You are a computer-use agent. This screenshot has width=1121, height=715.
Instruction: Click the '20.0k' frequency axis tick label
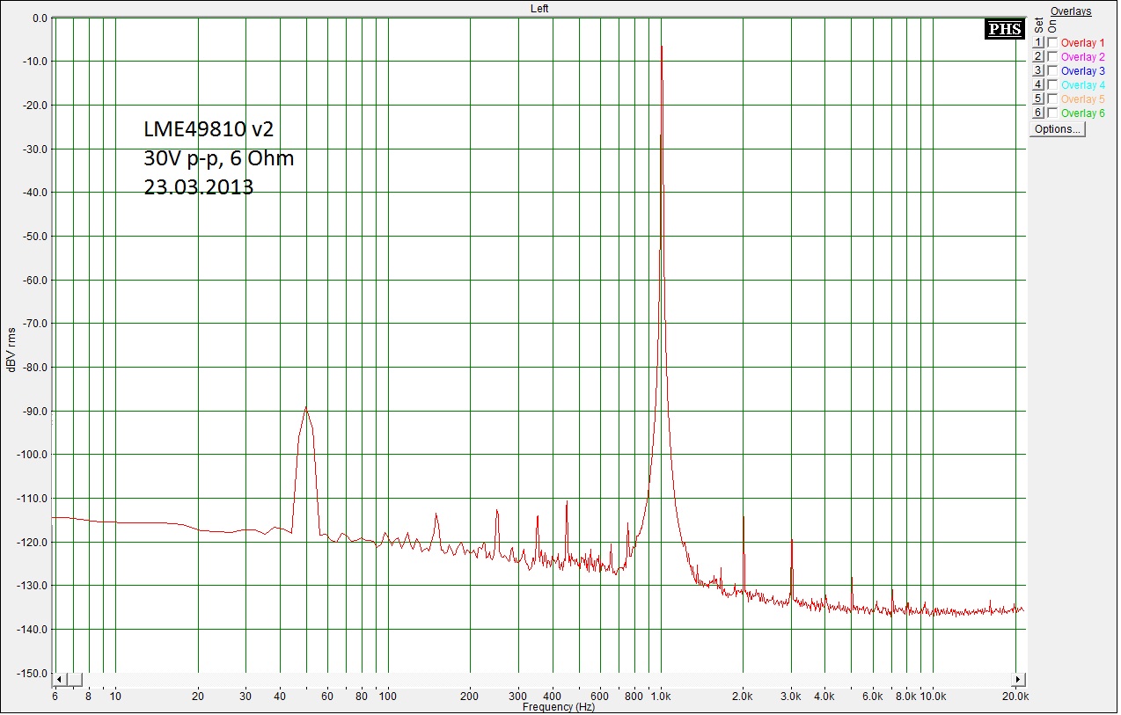click(x=1015, y=696)
